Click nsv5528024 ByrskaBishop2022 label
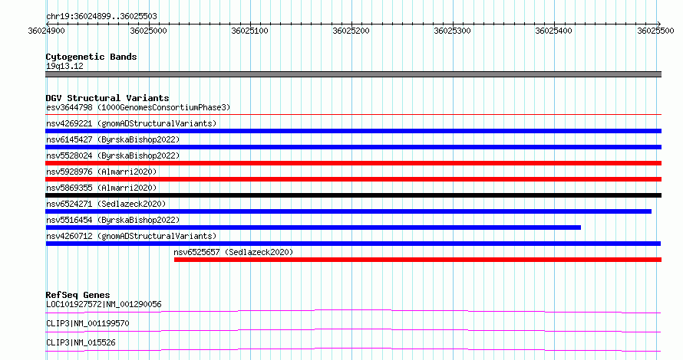Viewport: 683px width, 360px height. pos(113,155)
